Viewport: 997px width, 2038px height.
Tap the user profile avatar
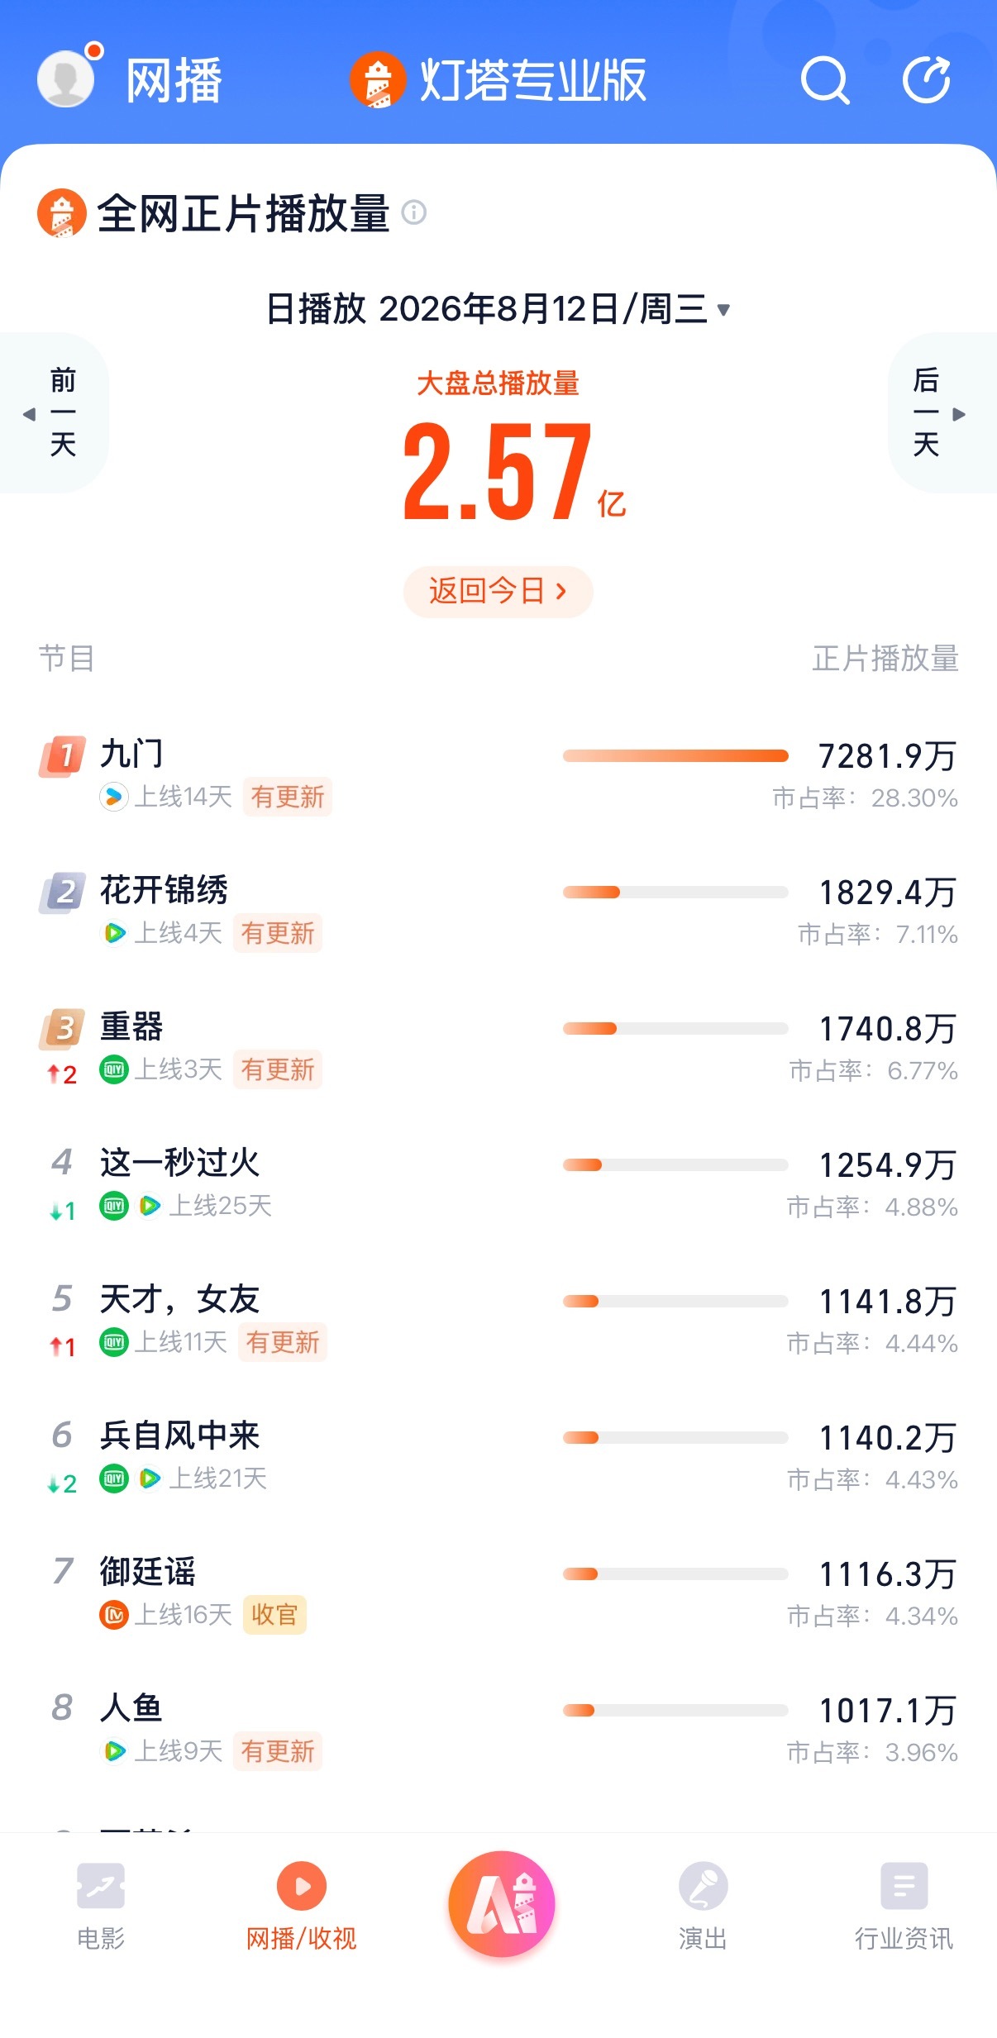click(x=66, y=78)
